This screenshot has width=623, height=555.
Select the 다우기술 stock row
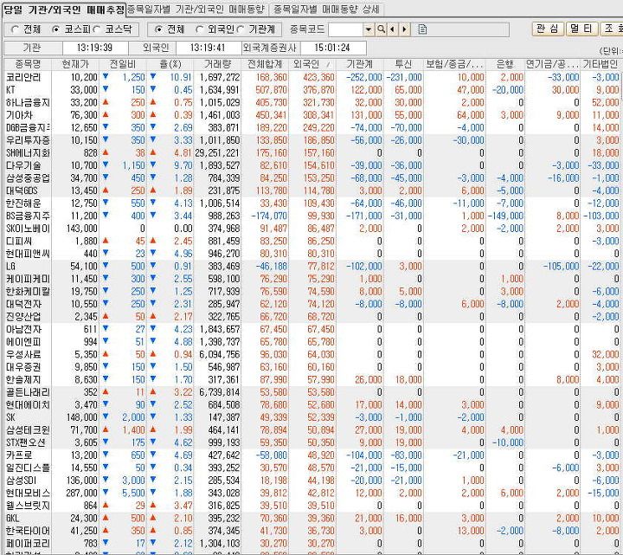click(x=311, y=165)
